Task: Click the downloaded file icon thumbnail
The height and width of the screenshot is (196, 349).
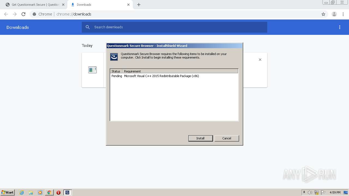Action: pyautogui.click(x=92, y=70)
